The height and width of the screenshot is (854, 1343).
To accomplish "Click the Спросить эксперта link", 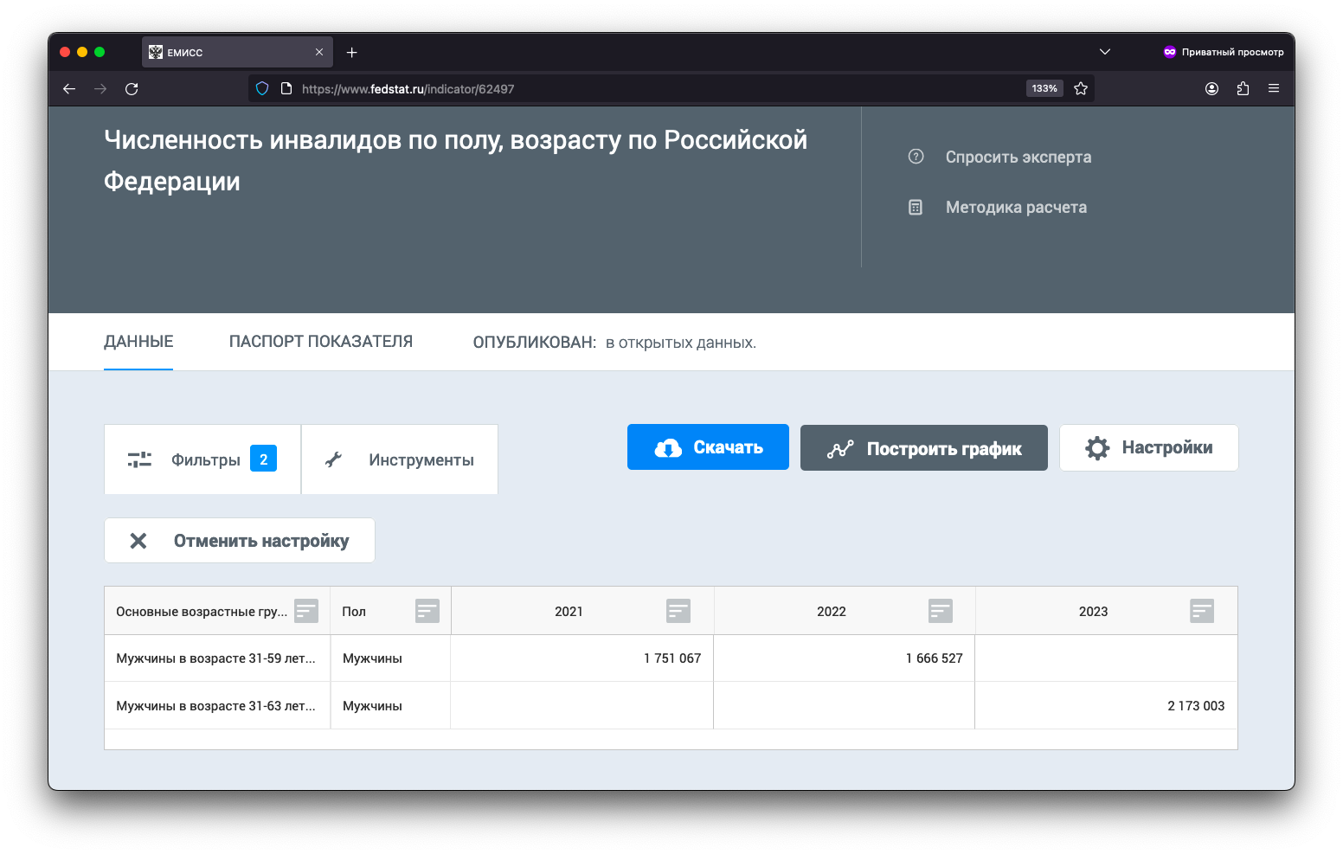I will click(1018, 157).
